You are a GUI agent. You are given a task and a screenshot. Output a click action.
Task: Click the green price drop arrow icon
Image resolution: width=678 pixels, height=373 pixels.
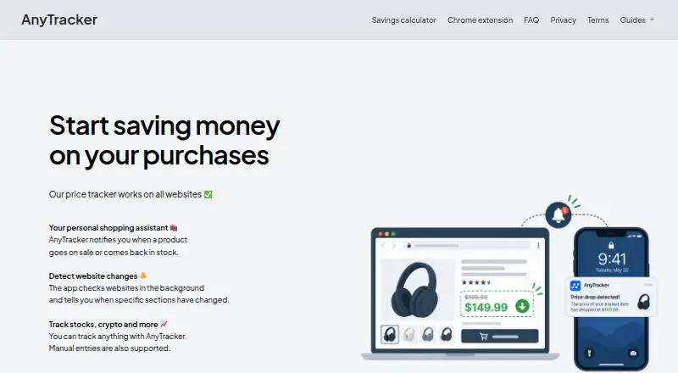522,307
